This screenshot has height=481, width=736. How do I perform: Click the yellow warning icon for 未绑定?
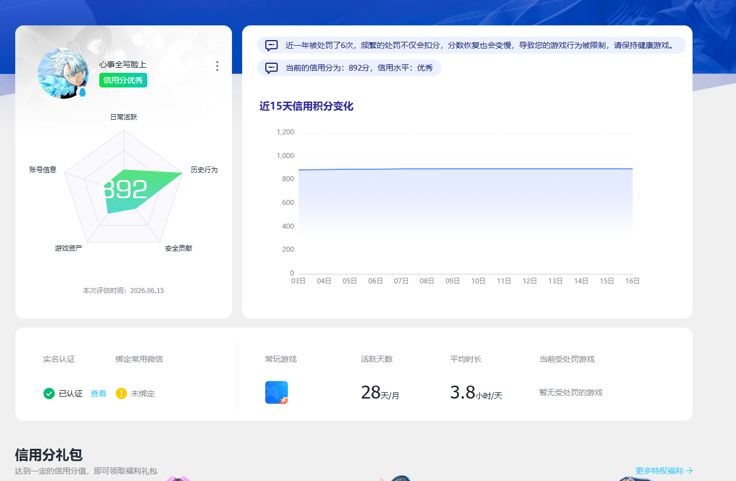click(x=121, y=393)
